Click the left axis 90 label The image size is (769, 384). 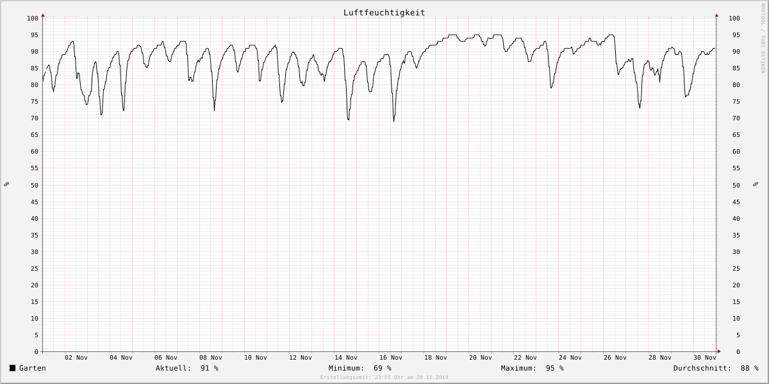(35, 51)
